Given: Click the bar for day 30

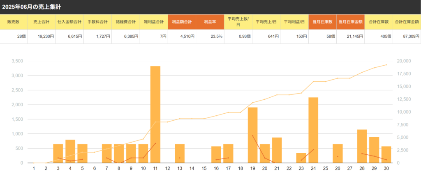Looking at the screenshot, I should (x=386, y=155).
